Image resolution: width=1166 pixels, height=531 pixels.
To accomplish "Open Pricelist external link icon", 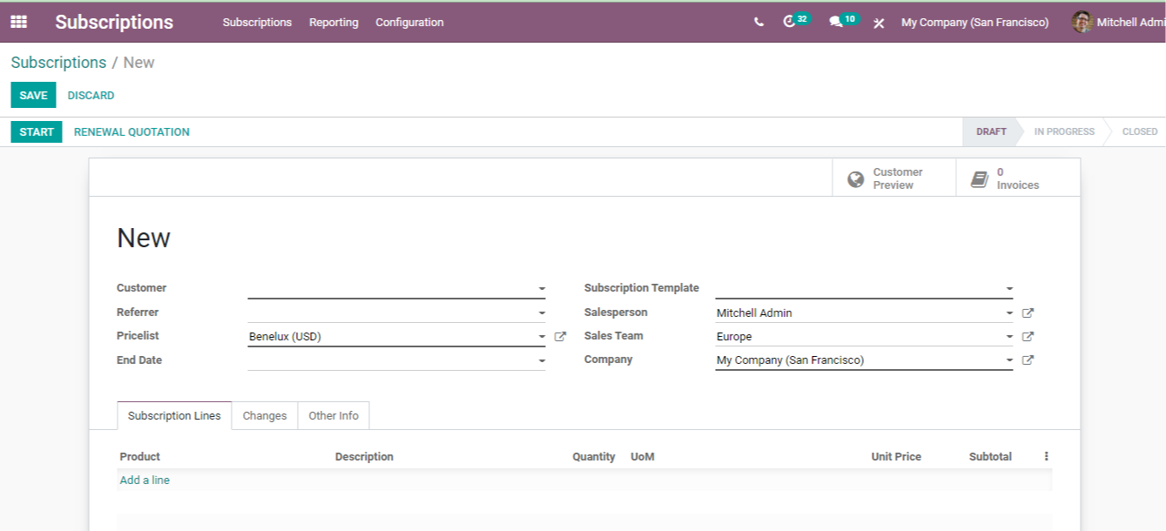I will (x=560, y=336).
